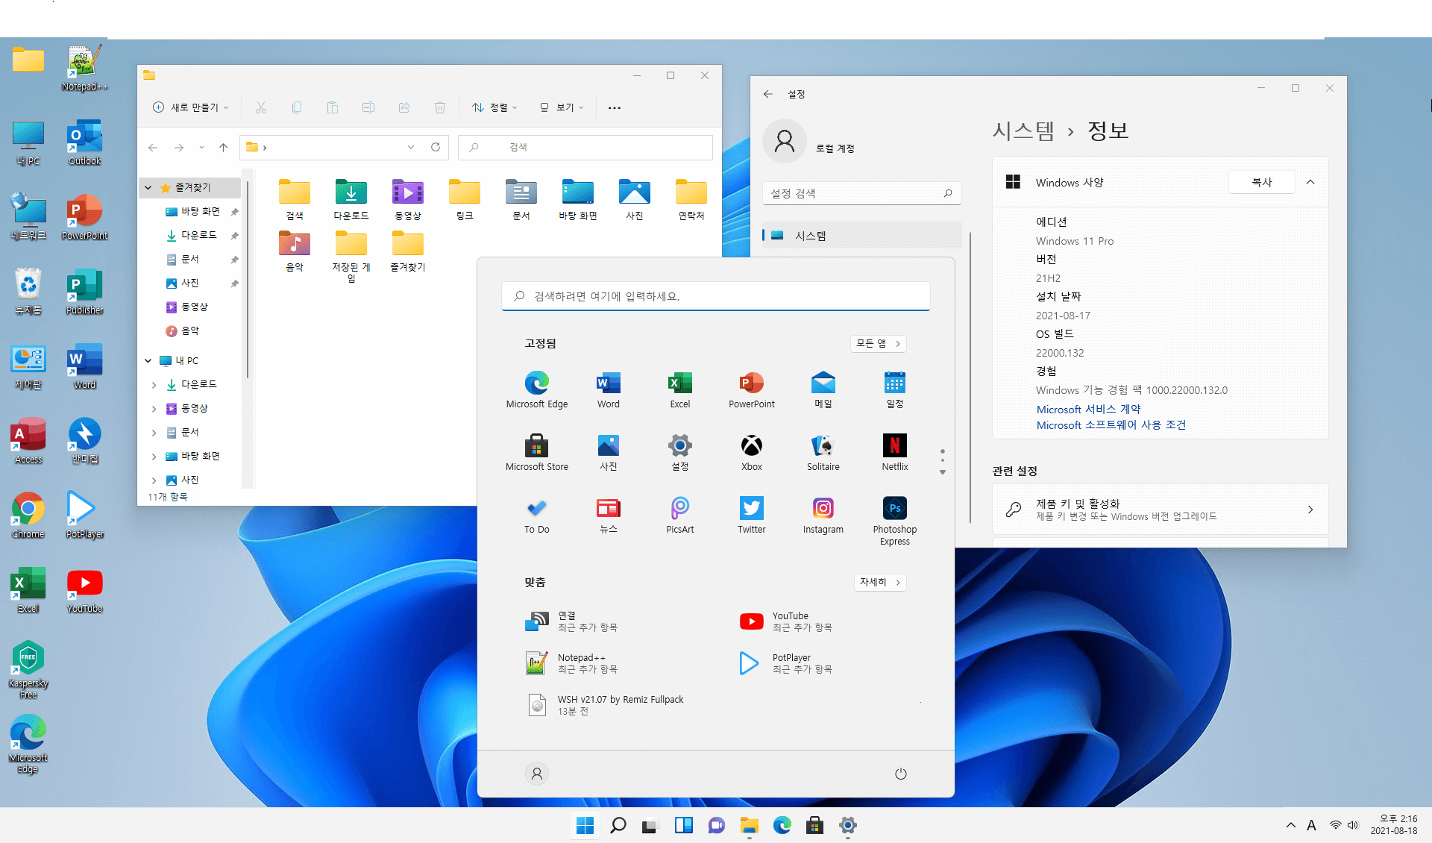1432x843 pixels.
Task: Click the power button in Start menu
Action: click(x=901, y=774)
